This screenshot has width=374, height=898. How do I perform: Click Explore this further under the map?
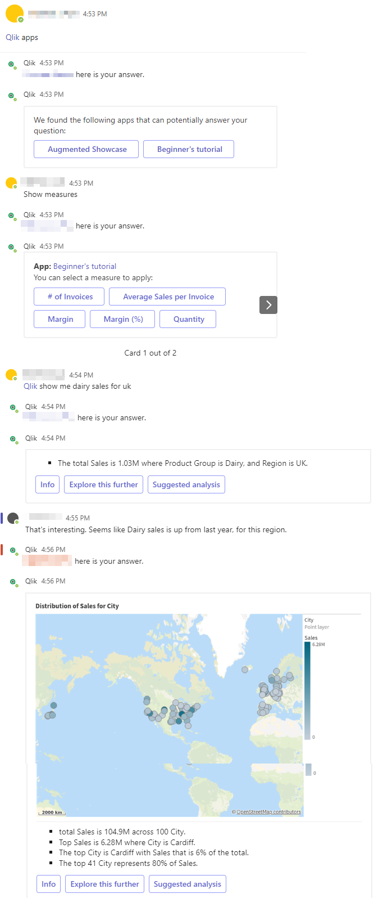point(104,884)
